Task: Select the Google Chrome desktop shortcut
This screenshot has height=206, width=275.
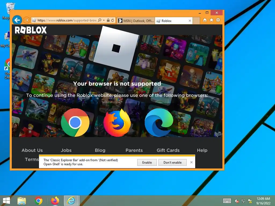Action: 7,69
